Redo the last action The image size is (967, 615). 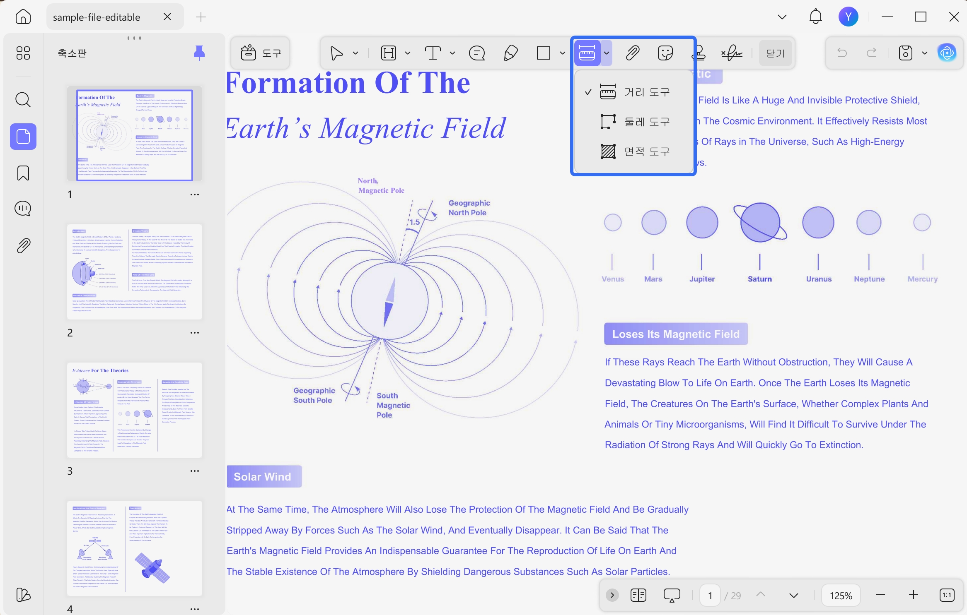tap(872, 53)
